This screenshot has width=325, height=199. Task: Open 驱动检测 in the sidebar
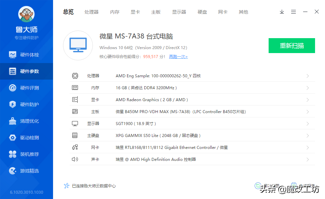[x=27, y=138]
